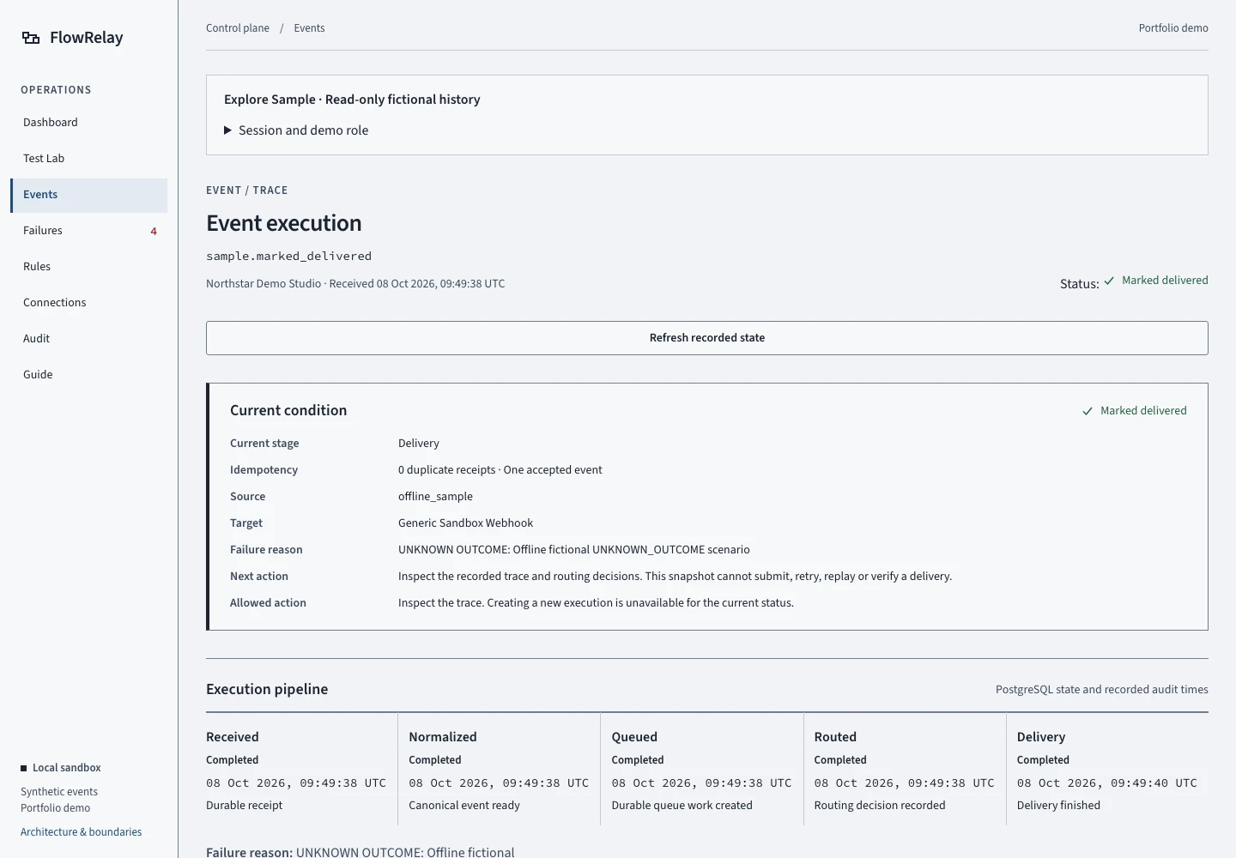Click the Control plane breadcrumb
Image resolution: width=1236 pixels, height=858 pixels.
tap(238, 28)
